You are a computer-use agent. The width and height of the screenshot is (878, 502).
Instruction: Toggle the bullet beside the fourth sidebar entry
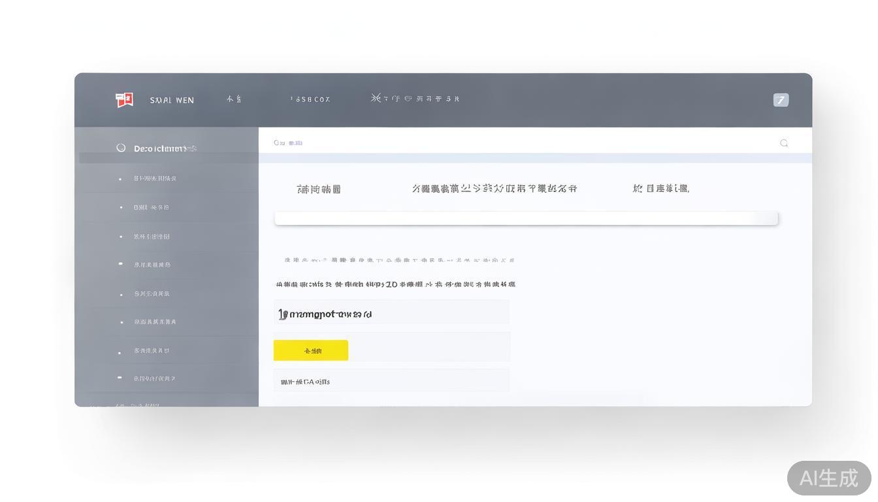point(120,265)
